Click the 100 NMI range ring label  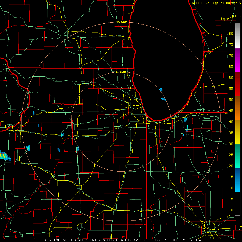coord(121,22)
